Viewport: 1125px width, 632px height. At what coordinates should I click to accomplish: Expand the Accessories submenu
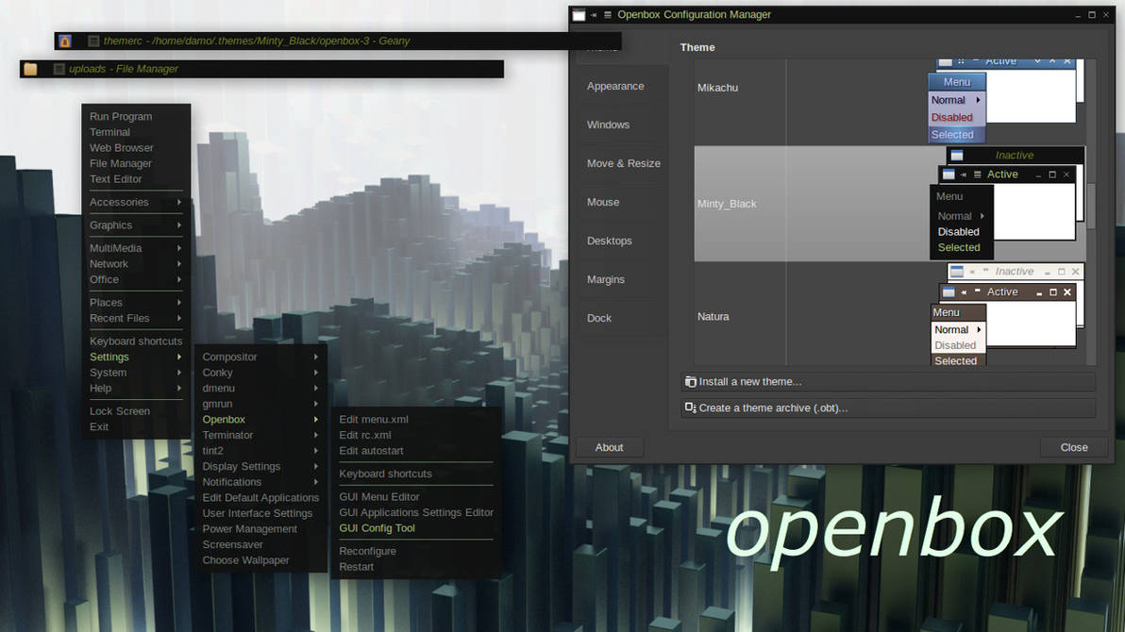tap(120, 202)
